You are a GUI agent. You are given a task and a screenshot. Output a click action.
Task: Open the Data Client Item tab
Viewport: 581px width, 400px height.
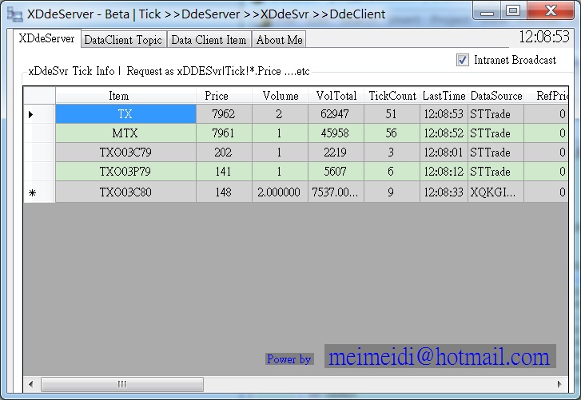point(209,40)
